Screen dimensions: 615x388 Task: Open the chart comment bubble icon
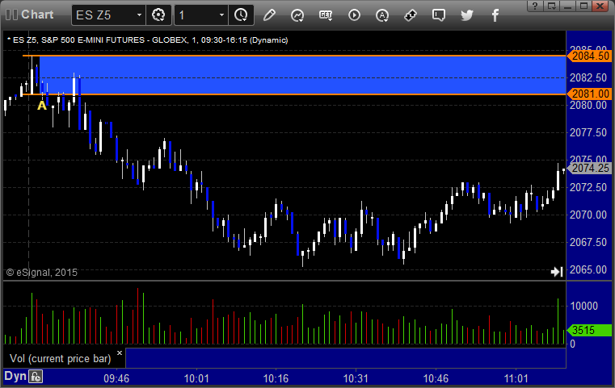pos(439,15)
